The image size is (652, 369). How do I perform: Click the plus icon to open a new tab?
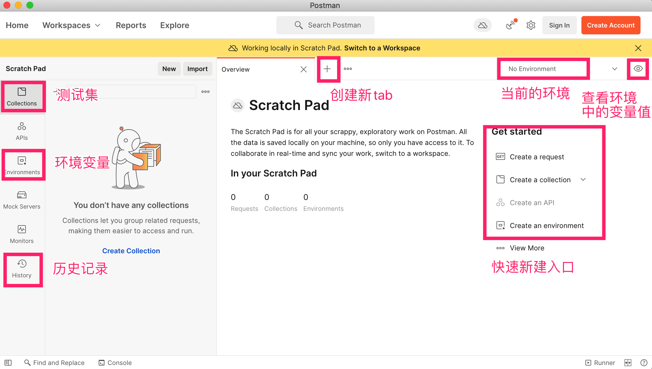tap(327, 69)
